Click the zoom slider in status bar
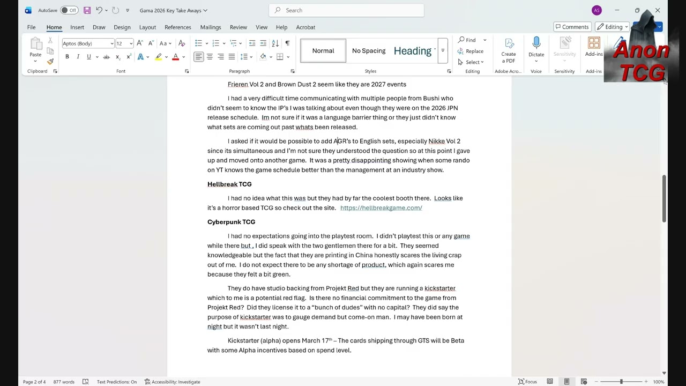Image resolution: width=686 pixels, height=386 pixels. (x=621, y=382)
